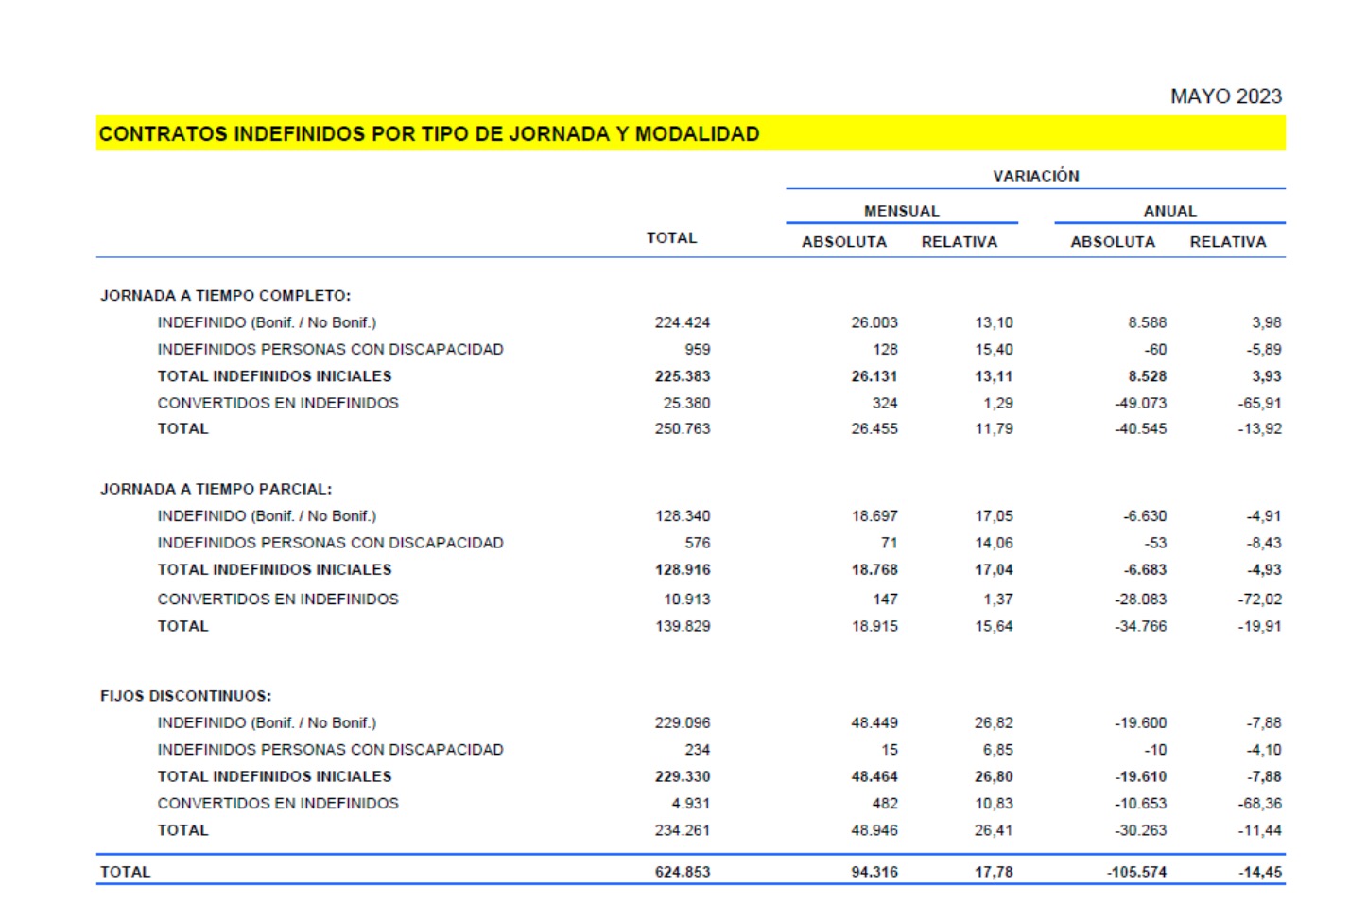Screen dimensions: 1367x921
Task: Select the value 224.424 in the table
Action: click(682, 322)
